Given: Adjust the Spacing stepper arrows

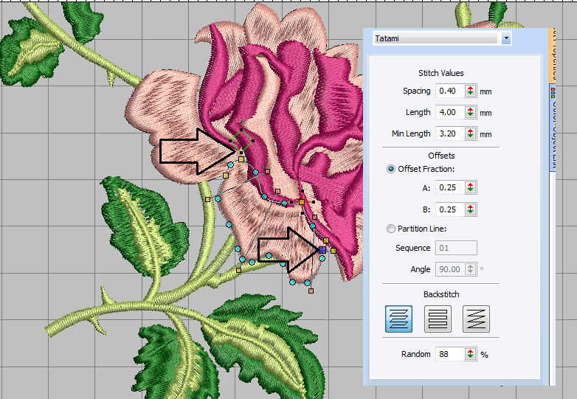Looking at the screenshot, I should pos(470,91).
